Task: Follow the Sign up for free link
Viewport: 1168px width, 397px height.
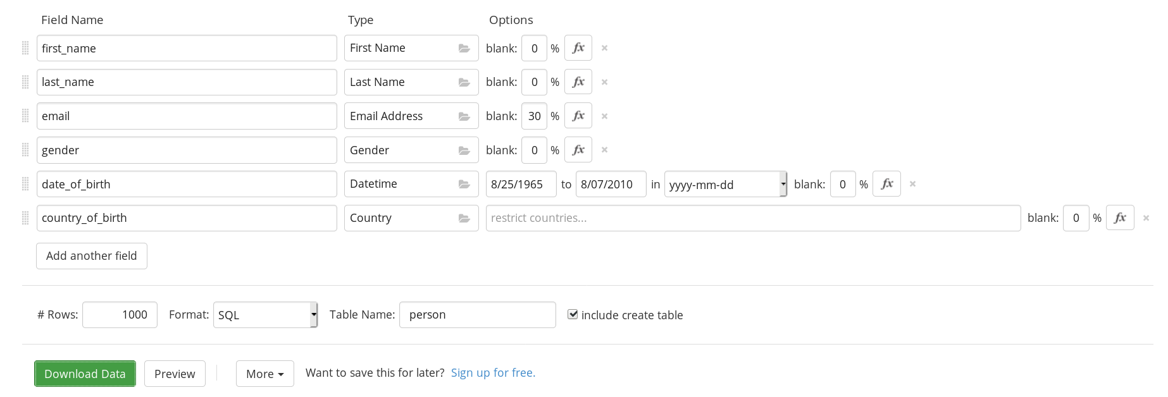Action: pyautogui.click(x=493, y=373)
